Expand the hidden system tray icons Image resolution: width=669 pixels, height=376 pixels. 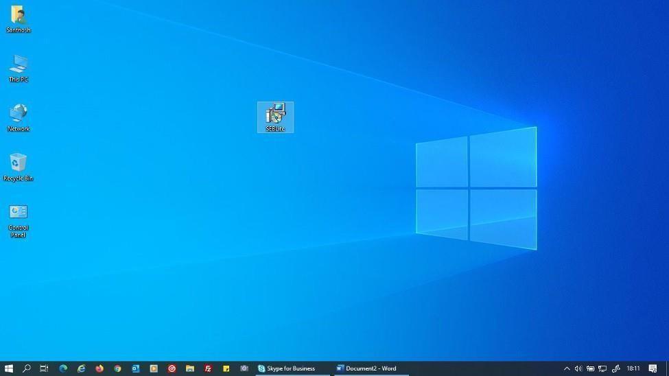567,368
